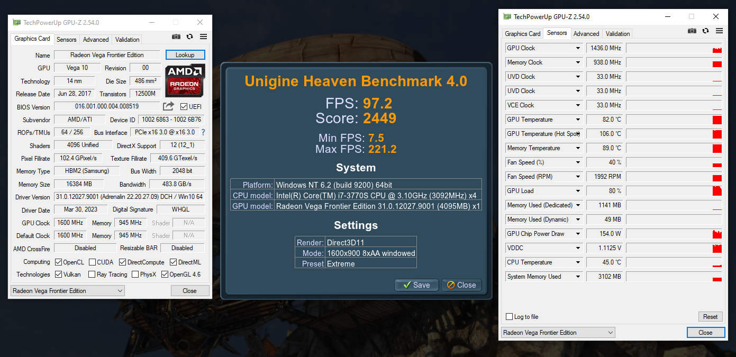
Task: Save the Heaven Benchmark results
Action: pos(416,285)
